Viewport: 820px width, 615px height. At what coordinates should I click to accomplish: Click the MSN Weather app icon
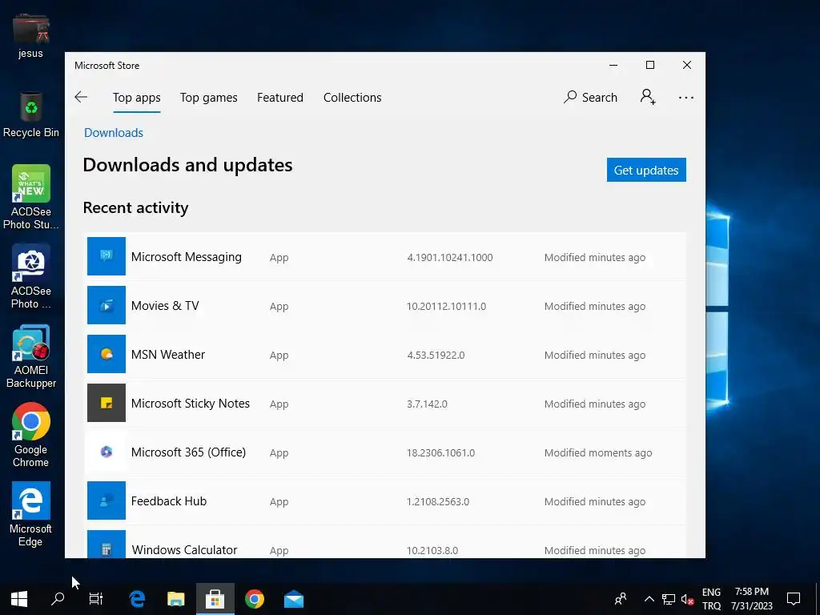(x=107, y=354)
